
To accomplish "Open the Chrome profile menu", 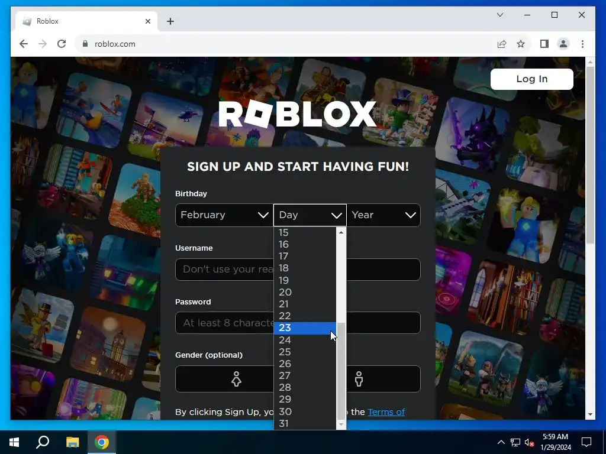I will tap(563, 44).
